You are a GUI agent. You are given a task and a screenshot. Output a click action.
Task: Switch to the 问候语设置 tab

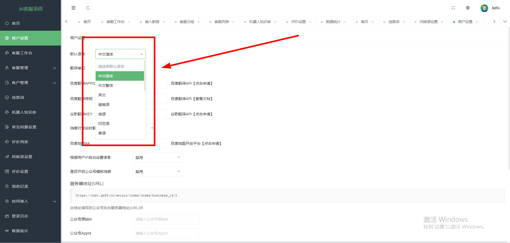428,22
